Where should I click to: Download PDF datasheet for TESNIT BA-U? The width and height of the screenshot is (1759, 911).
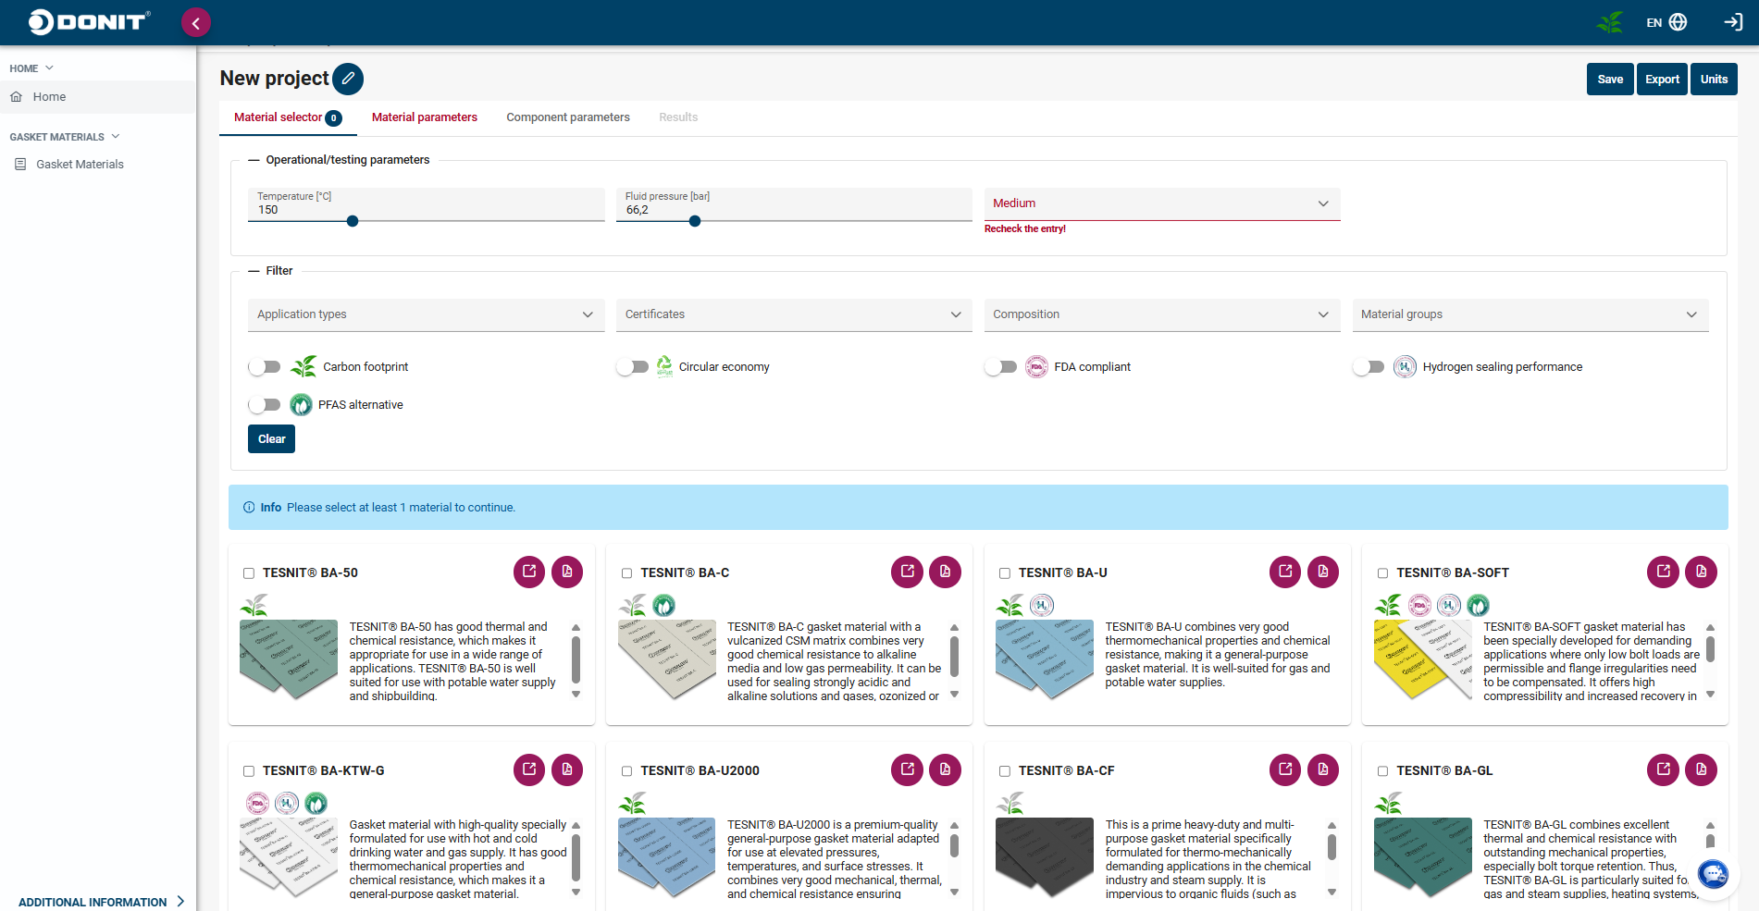click(x=1323, y=572)
